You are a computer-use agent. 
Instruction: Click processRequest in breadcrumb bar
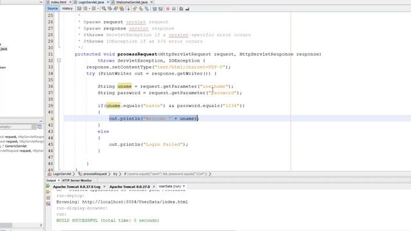(x=95, y=174)
